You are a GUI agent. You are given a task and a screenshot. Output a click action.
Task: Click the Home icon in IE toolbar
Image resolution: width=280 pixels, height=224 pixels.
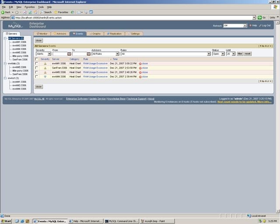pyautogui.click(x=36, y=12)
